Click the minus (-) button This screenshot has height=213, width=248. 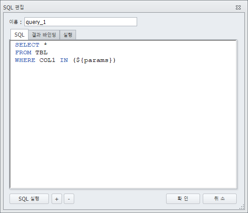(69, 199)
